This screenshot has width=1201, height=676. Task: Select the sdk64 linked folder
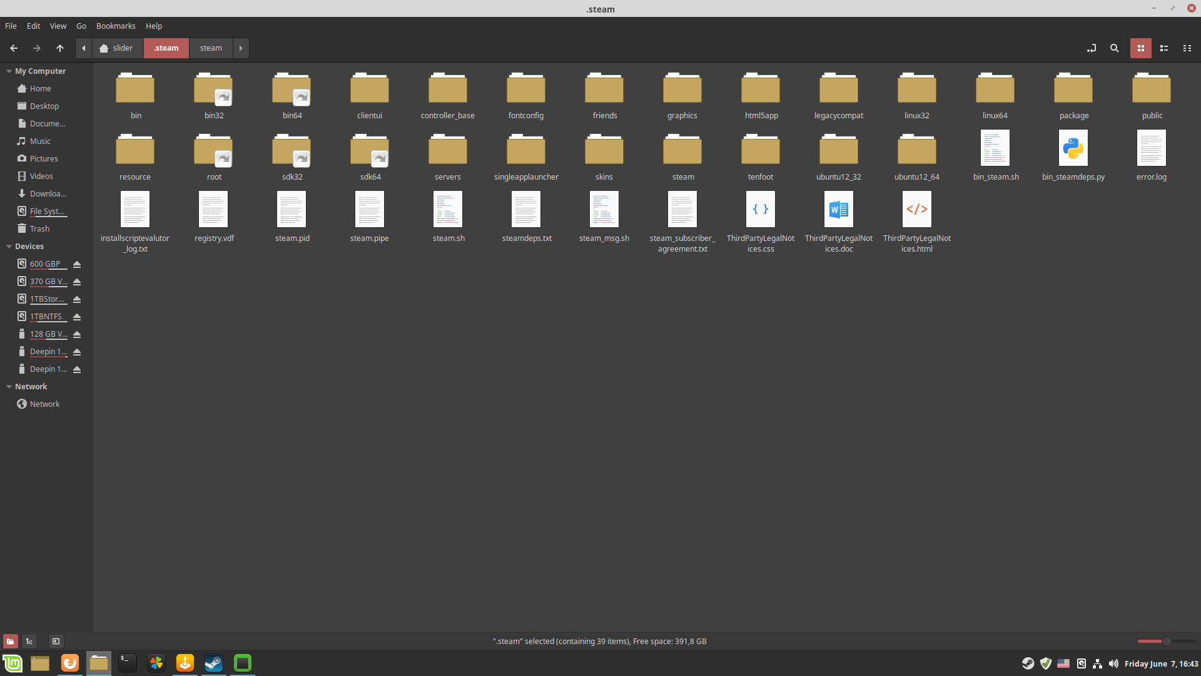click(x=370, y=156)
